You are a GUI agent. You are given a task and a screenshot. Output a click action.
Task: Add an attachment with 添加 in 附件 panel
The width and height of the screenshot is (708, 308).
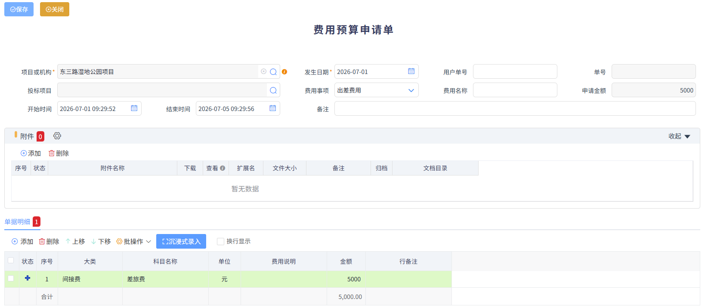(x=31, y=154)
